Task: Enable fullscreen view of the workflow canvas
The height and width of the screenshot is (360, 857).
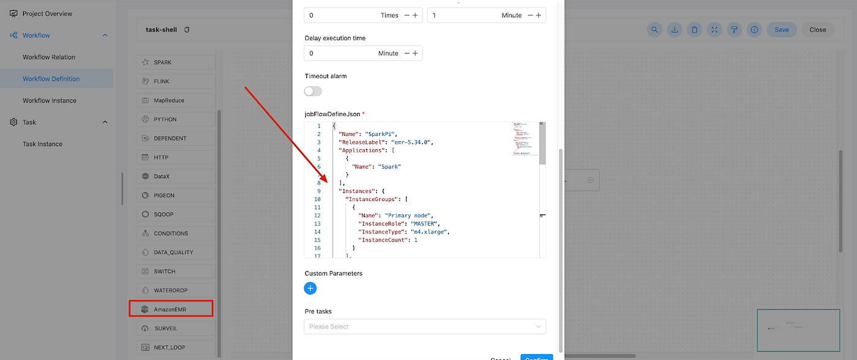Action: (x=714, y=29)
